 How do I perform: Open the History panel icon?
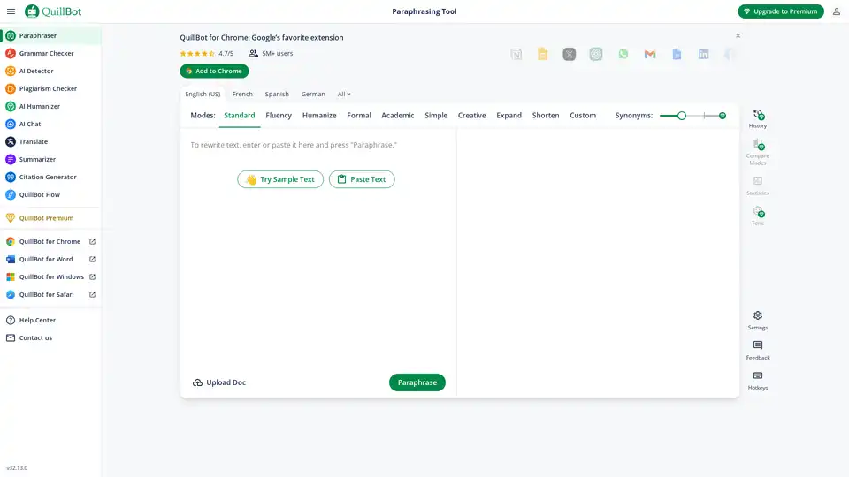(757, 116)
